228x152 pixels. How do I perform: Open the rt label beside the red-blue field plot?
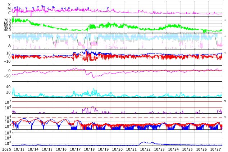click(225, 53)
